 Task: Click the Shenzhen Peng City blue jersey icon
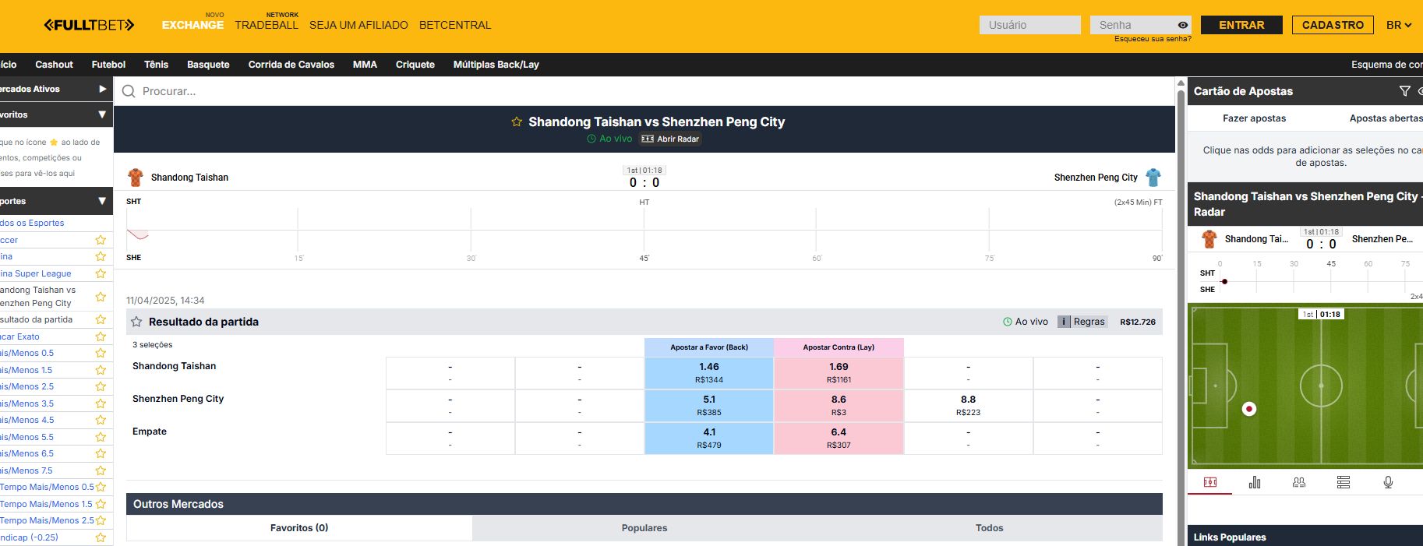[x=1153, y=178]
